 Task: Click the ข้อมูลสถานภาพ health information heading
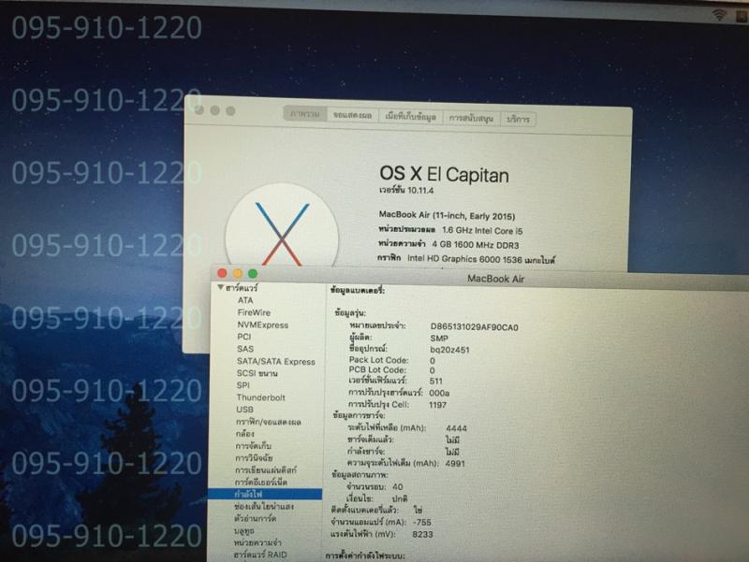(x=360, y=475)
